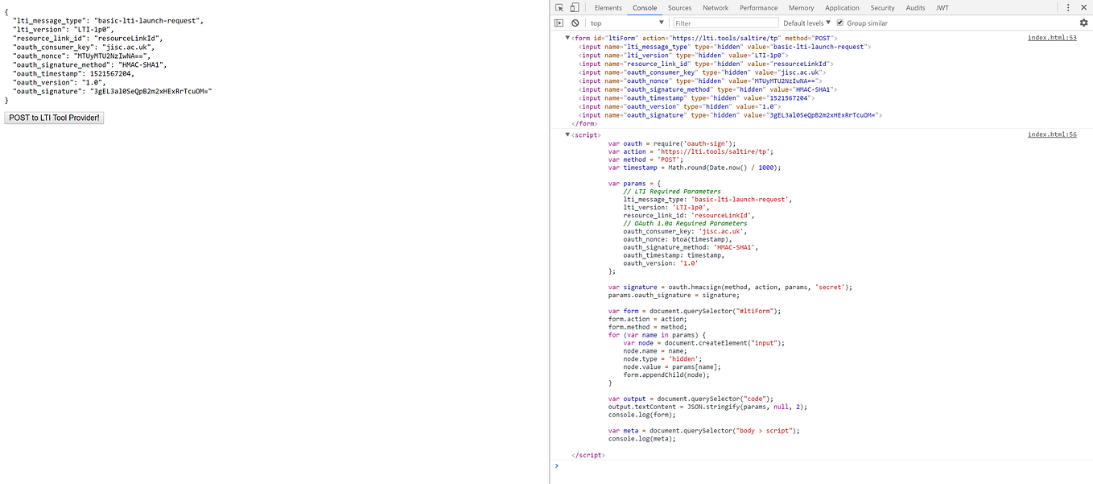1093x484 pixels.
Task: Open the console settings gear on the right
Action: tap(1083, 23)
